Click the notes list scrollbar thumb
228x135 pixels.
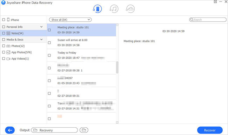117,67
